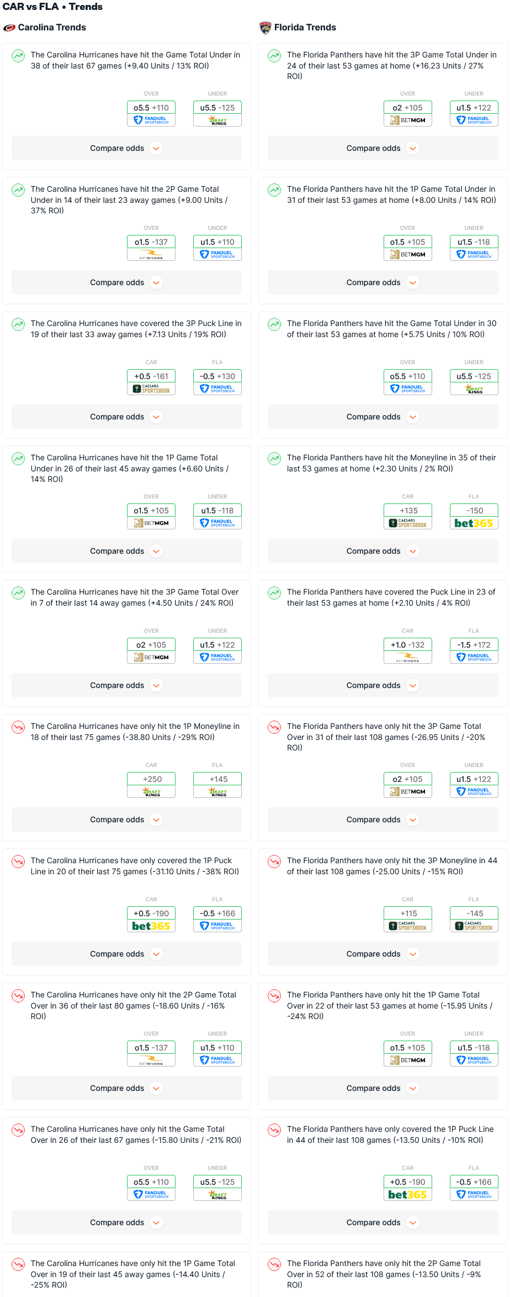Show Compare odds for Carolina 1P Moneyline trend
Viewport: 510px width, 1297px height.
tap(126, 820)
